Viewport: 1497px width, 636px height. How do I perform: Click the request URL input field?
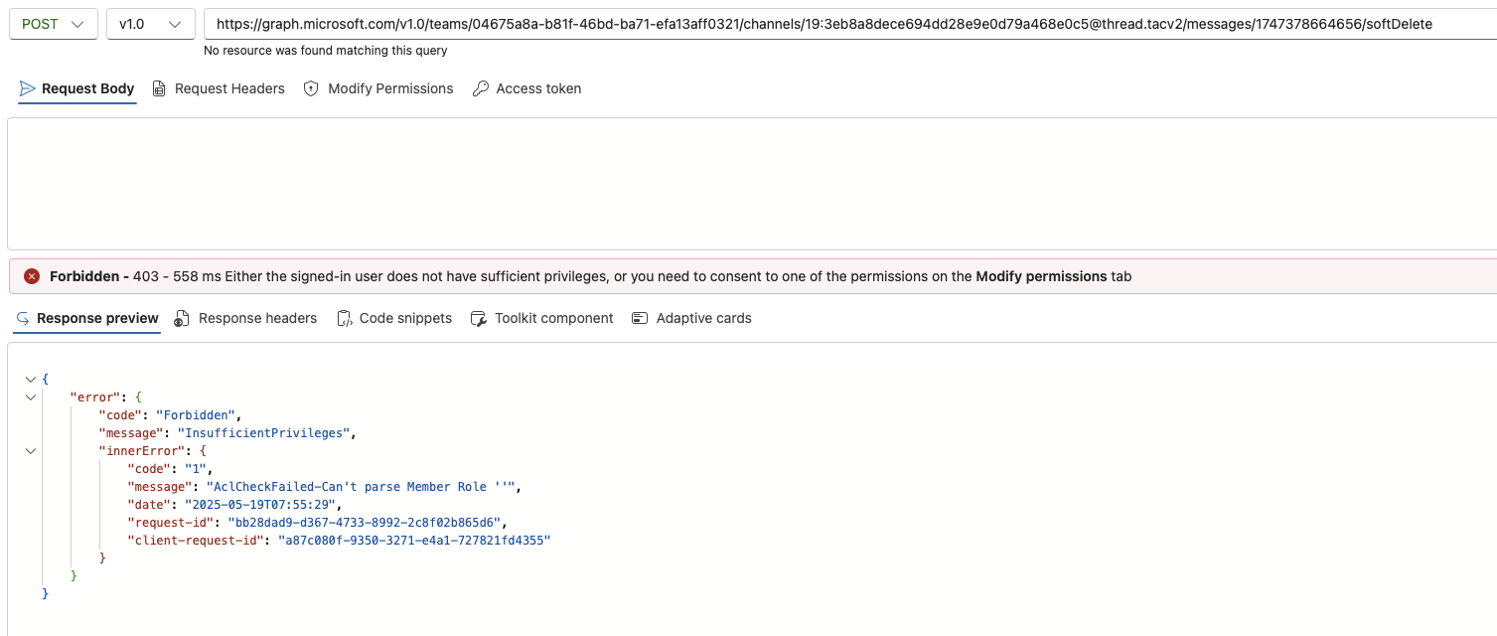click(844, 24)
